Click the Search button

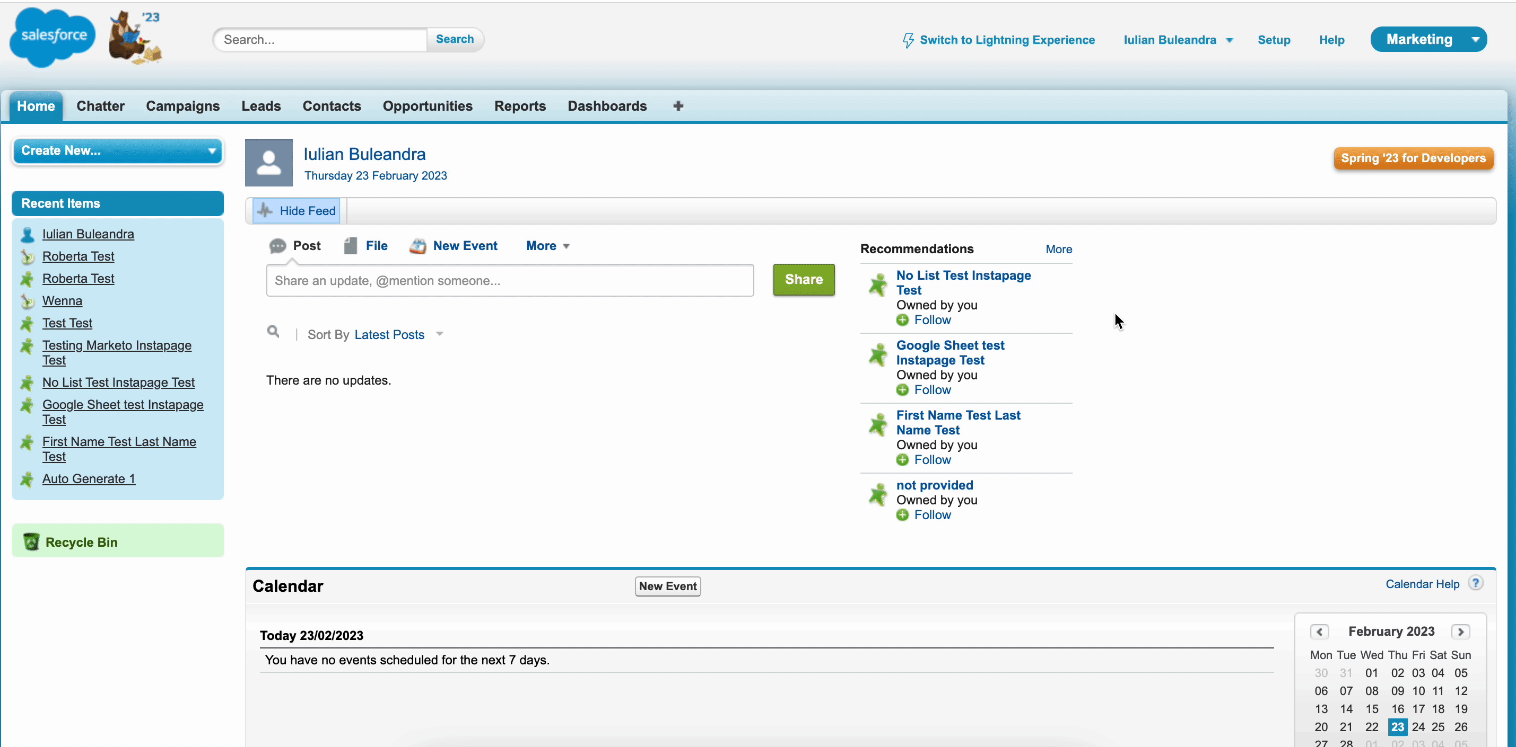point(455,39)
